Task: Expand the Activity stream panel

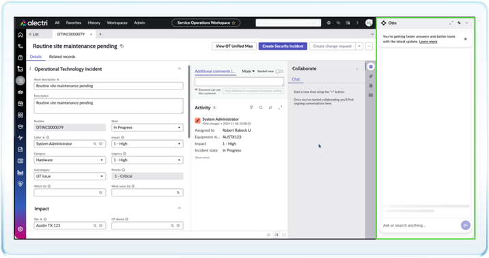Action: pyautogui.click(x=280, y=108)
